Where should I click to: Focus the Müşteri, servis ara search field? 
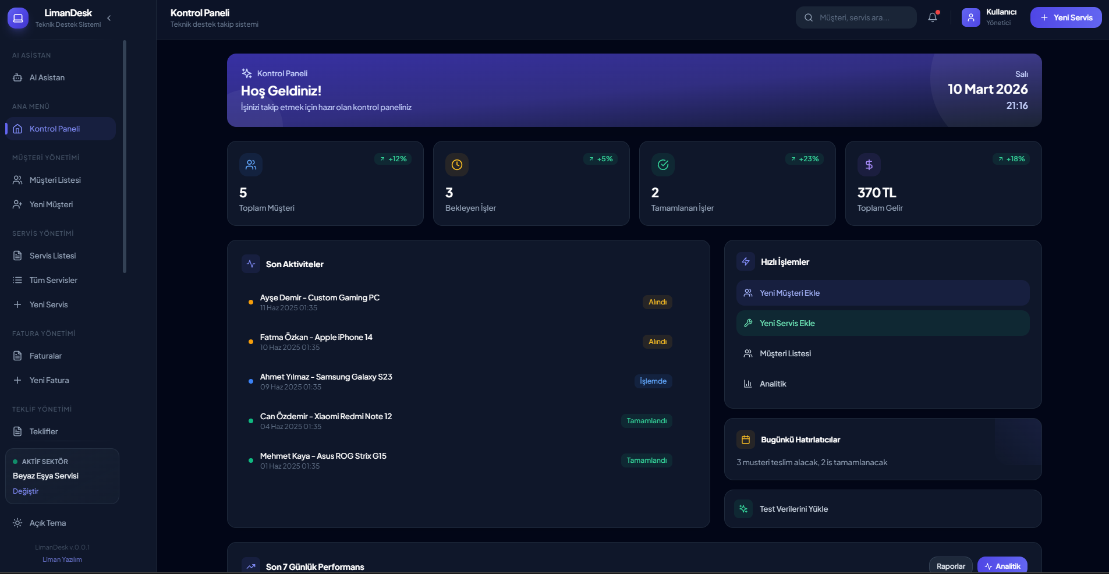pos(863,17)
